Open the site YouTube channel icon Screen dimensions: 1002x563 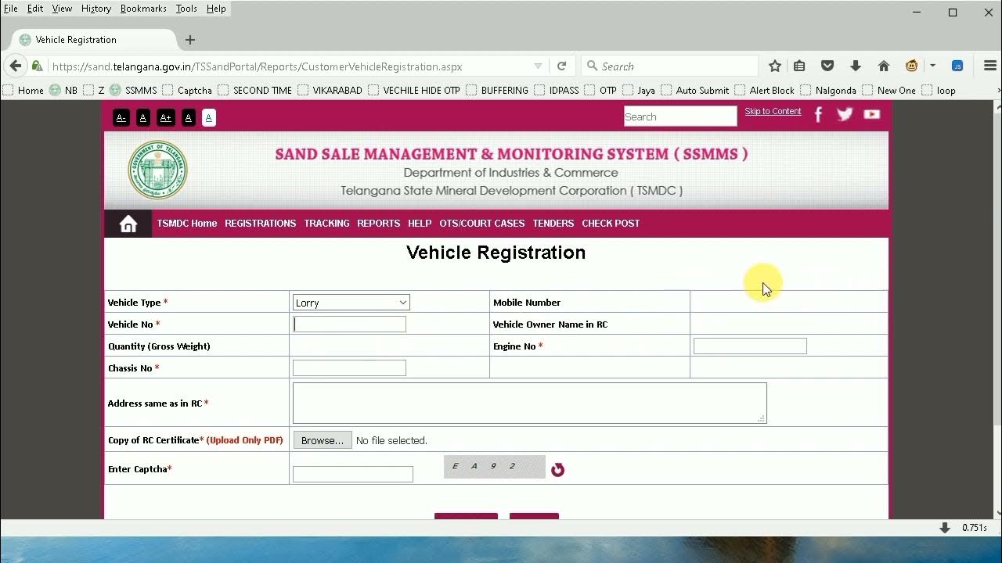(871, 114)
